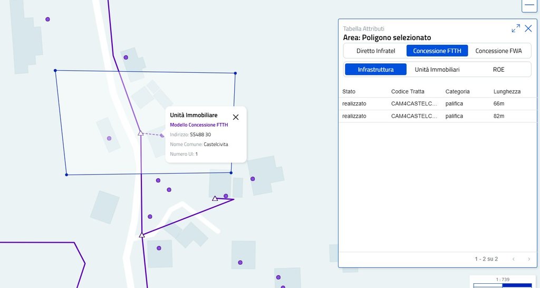Click top-right vertex of selection polygon
Image resolution: width=540 pixels, height=288 pixels.
pyautogui.click(x=235, y=73)
